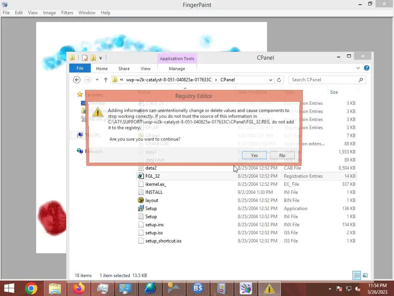Go back in explorer navigation

[77, 80]
